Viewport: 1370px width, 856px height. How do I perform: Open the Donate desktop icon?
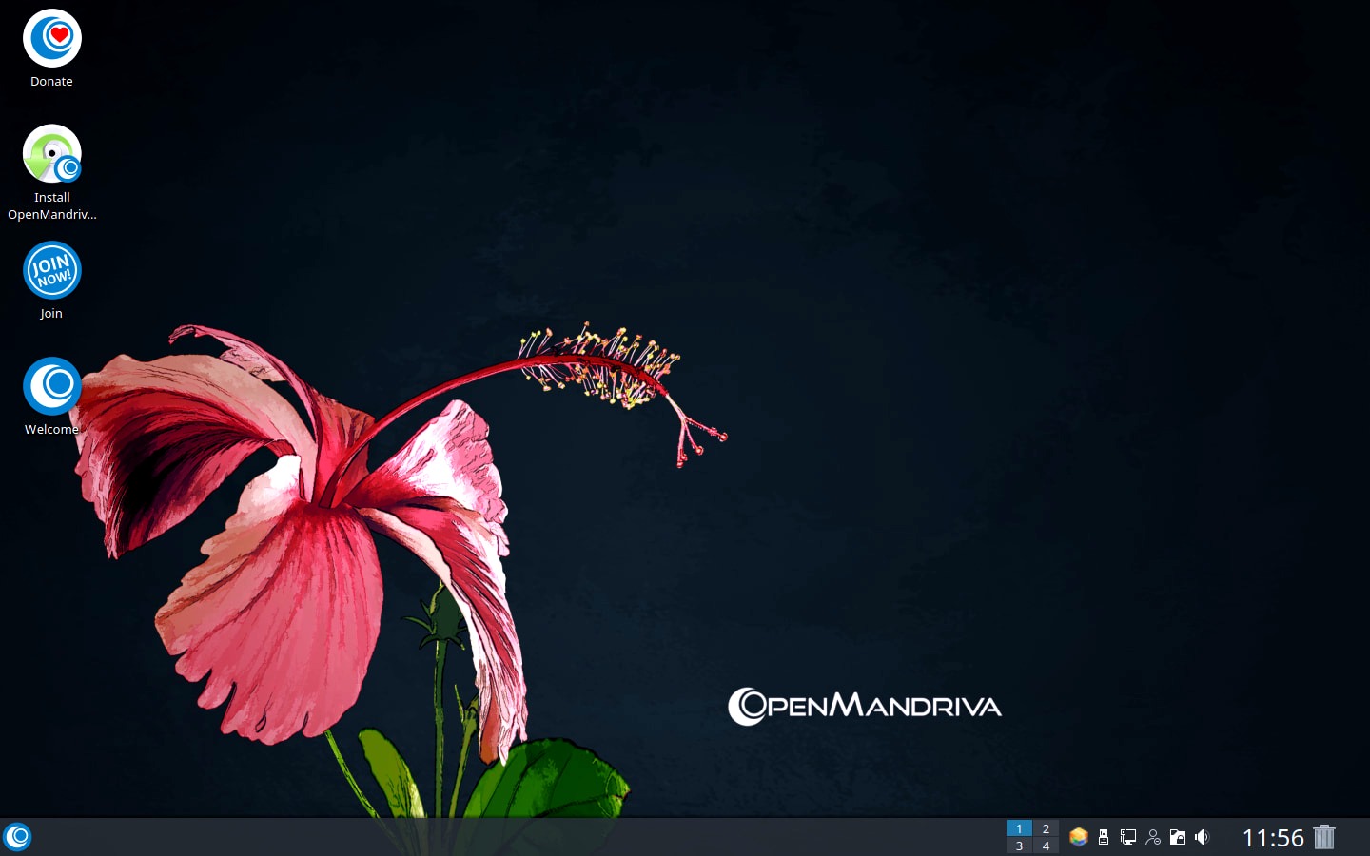coord(51,39)
